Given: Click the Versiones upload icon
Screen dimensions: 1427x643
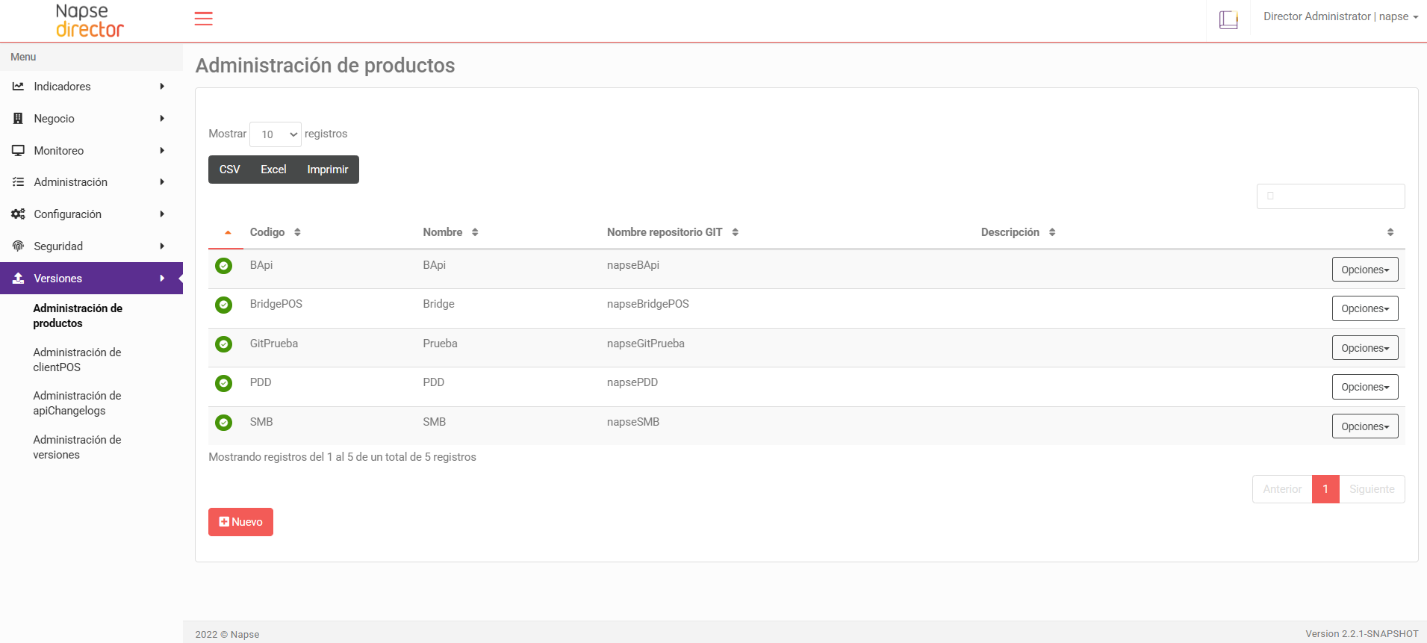Looking at the screenshot, I should (x=18, y=279).
